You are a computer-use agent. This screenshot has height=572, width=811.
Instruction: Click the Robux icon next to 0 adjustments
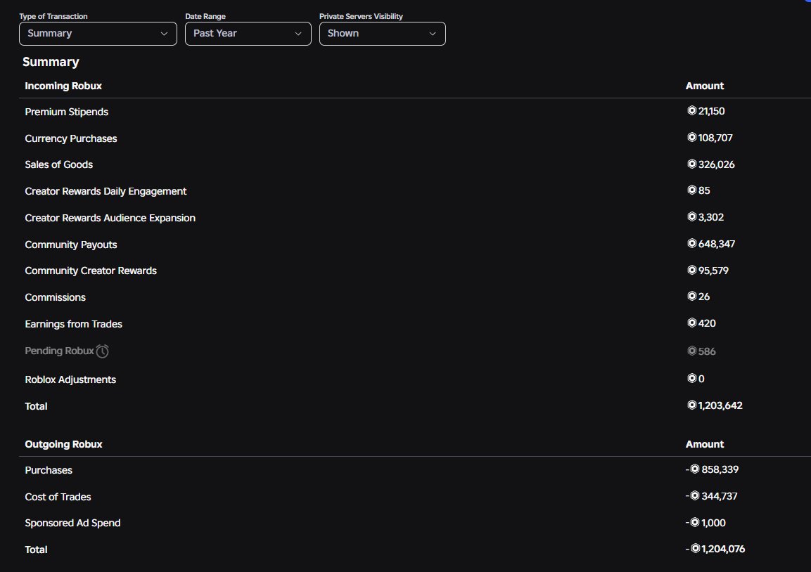pyautogui.click(x=691, y=378)
